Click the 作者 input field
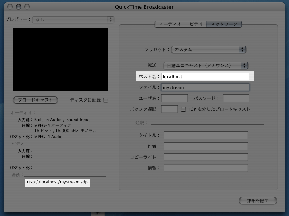 coord(206,146)
